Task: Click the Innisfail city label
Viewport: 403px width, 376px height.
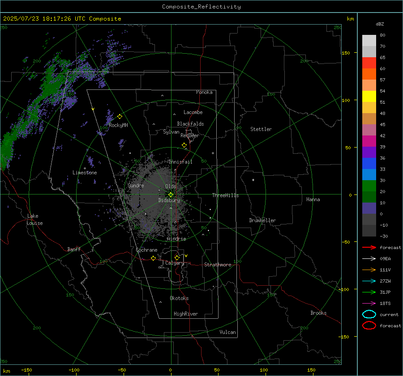Action: click(180, 162)
